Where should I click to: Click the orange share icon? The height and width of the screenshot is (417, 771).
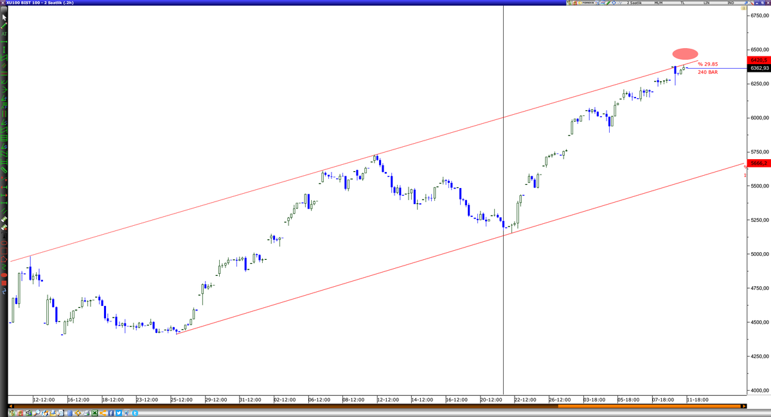(103, 413)
